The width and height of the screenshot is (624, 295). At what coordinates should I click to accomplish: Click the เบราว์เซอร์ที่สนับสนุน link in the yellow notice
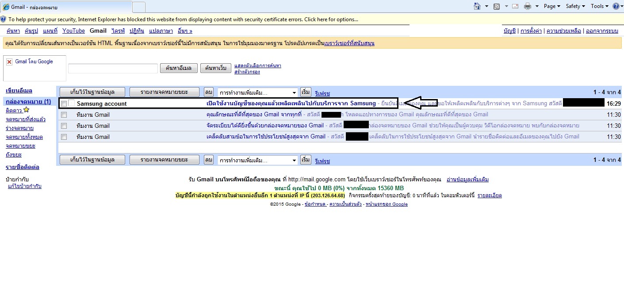(x=349, y=43)
